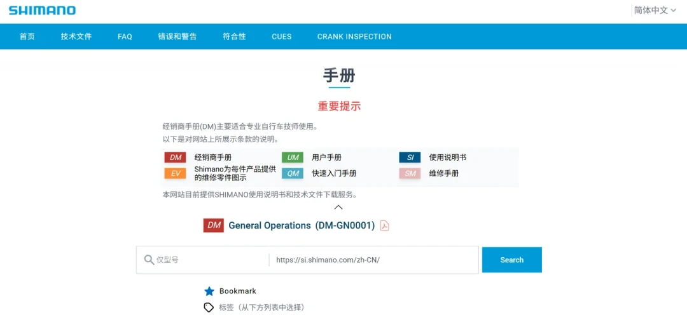Click the tag icon beside 标签
The width and height of the screenshot is (687, 320).
pos(209,307)
